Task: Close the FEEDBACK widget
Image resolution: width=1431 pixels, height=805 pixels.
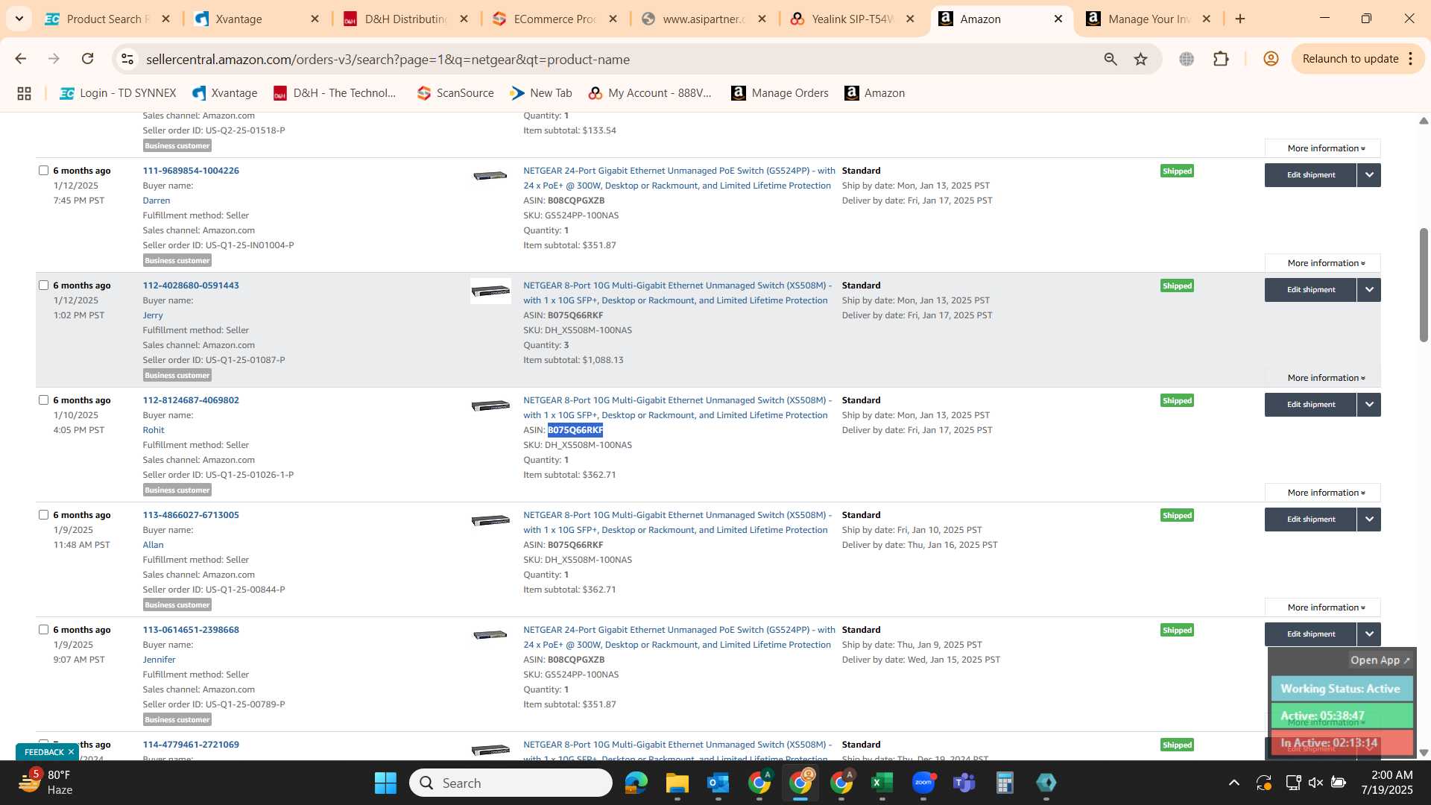Action: tap(71, 752)
